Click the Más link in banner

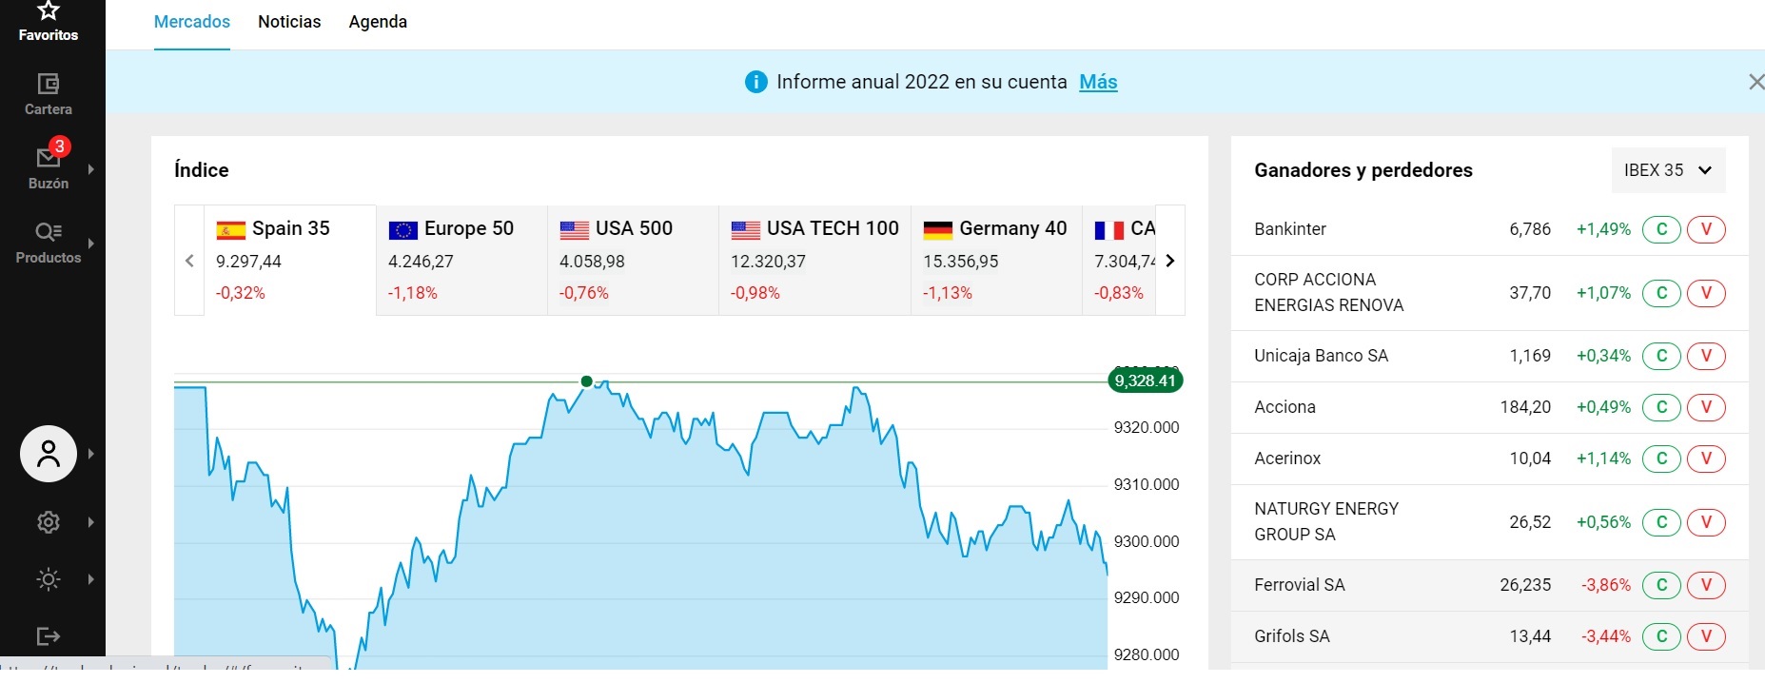click(x=1098, y=82)
